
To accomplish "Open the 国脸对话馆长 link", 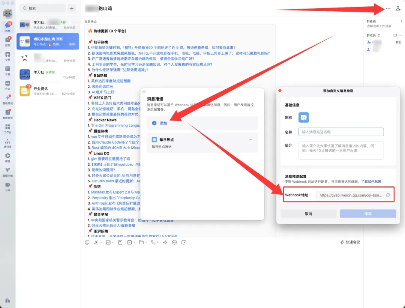I will 102,87.
